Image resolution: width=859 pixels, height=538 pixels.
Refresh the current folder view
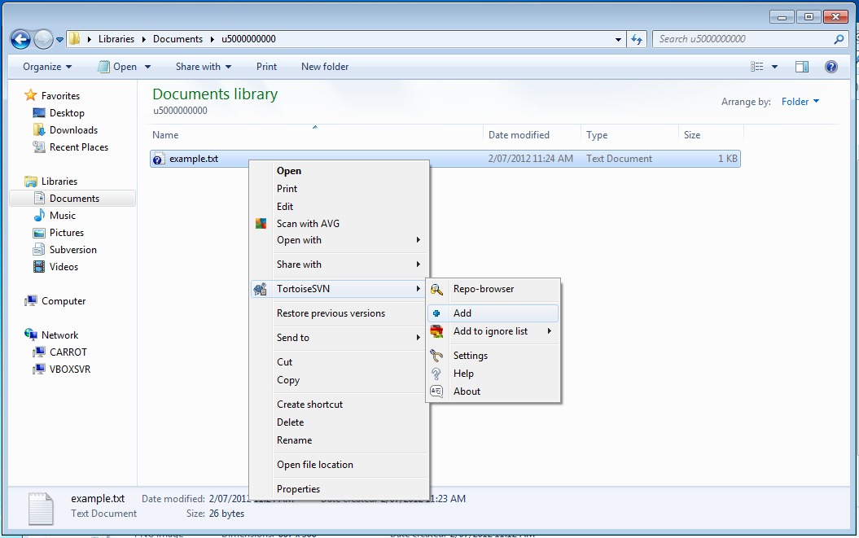pyautogui.click(x=637, y=38)
